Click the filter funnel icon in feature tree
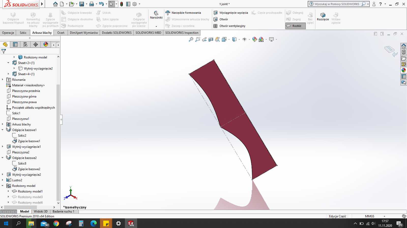The width and height of the screenshot is (407, 228). point(4,51)
